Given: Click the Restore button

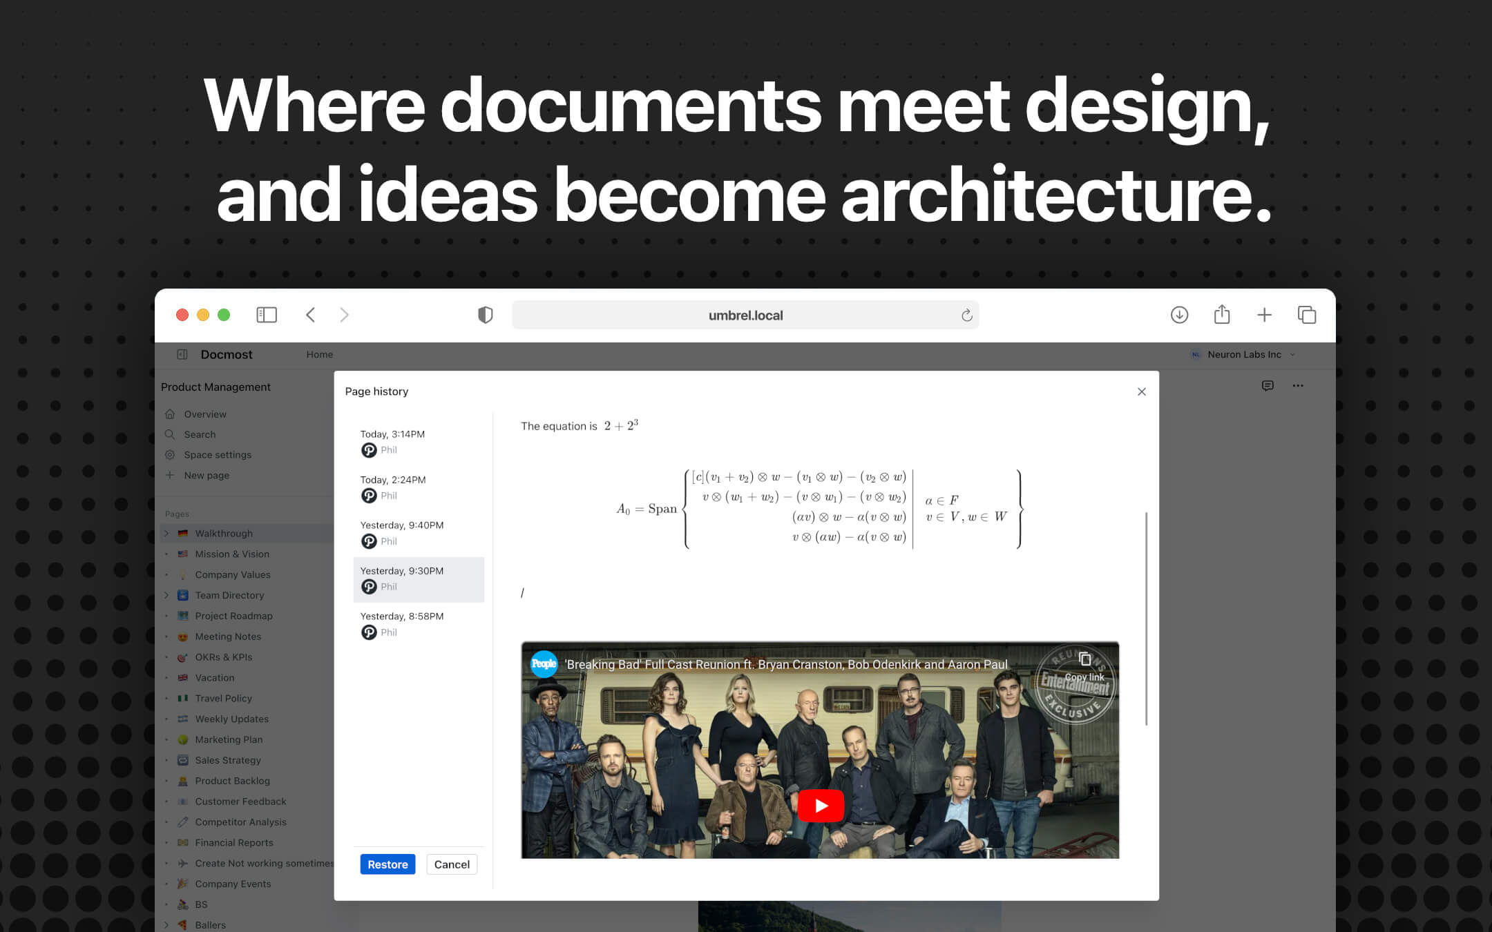Looking at the screenshot, I should coord(387,864).
